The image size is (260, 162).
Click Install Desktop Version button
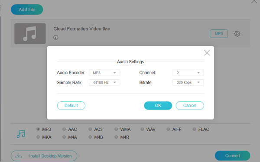click(x=44, y=156)
